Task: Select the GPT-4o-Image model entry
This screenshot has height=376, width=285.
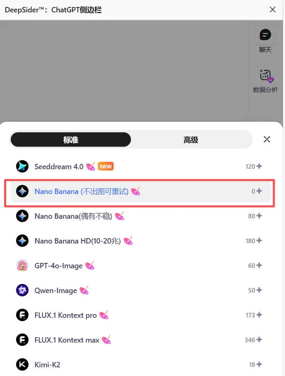Action: tap(140, 265)
